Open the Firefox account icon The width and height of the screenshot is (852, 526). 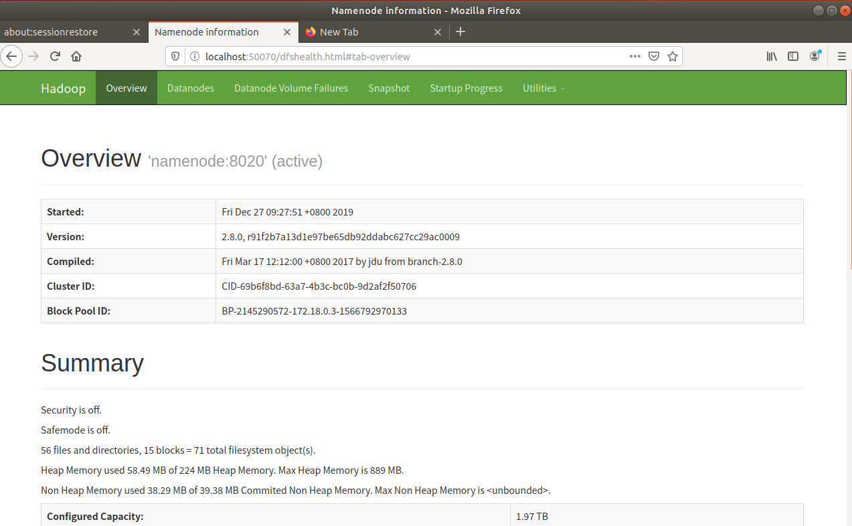click(x=815, y=56)
